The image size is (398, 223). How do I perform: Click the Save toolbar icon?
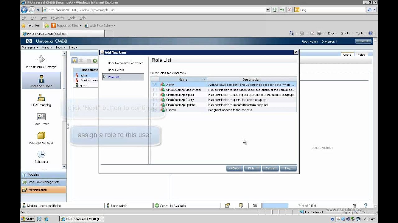point(89,61)
